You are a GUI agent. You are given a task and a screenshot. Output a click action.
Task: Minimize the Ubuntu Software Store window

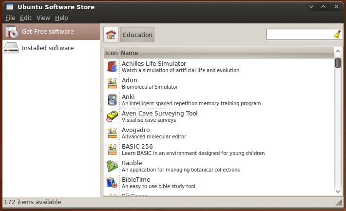click(x=311, y=7)
